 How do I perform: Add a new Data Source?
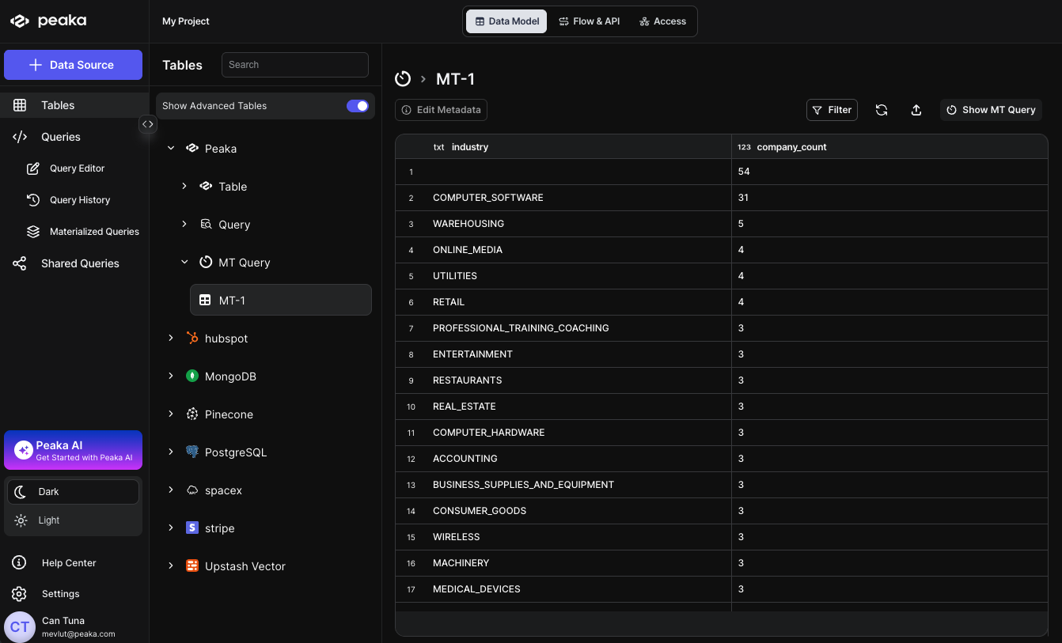pyautogui.click(x=73, y=65)
